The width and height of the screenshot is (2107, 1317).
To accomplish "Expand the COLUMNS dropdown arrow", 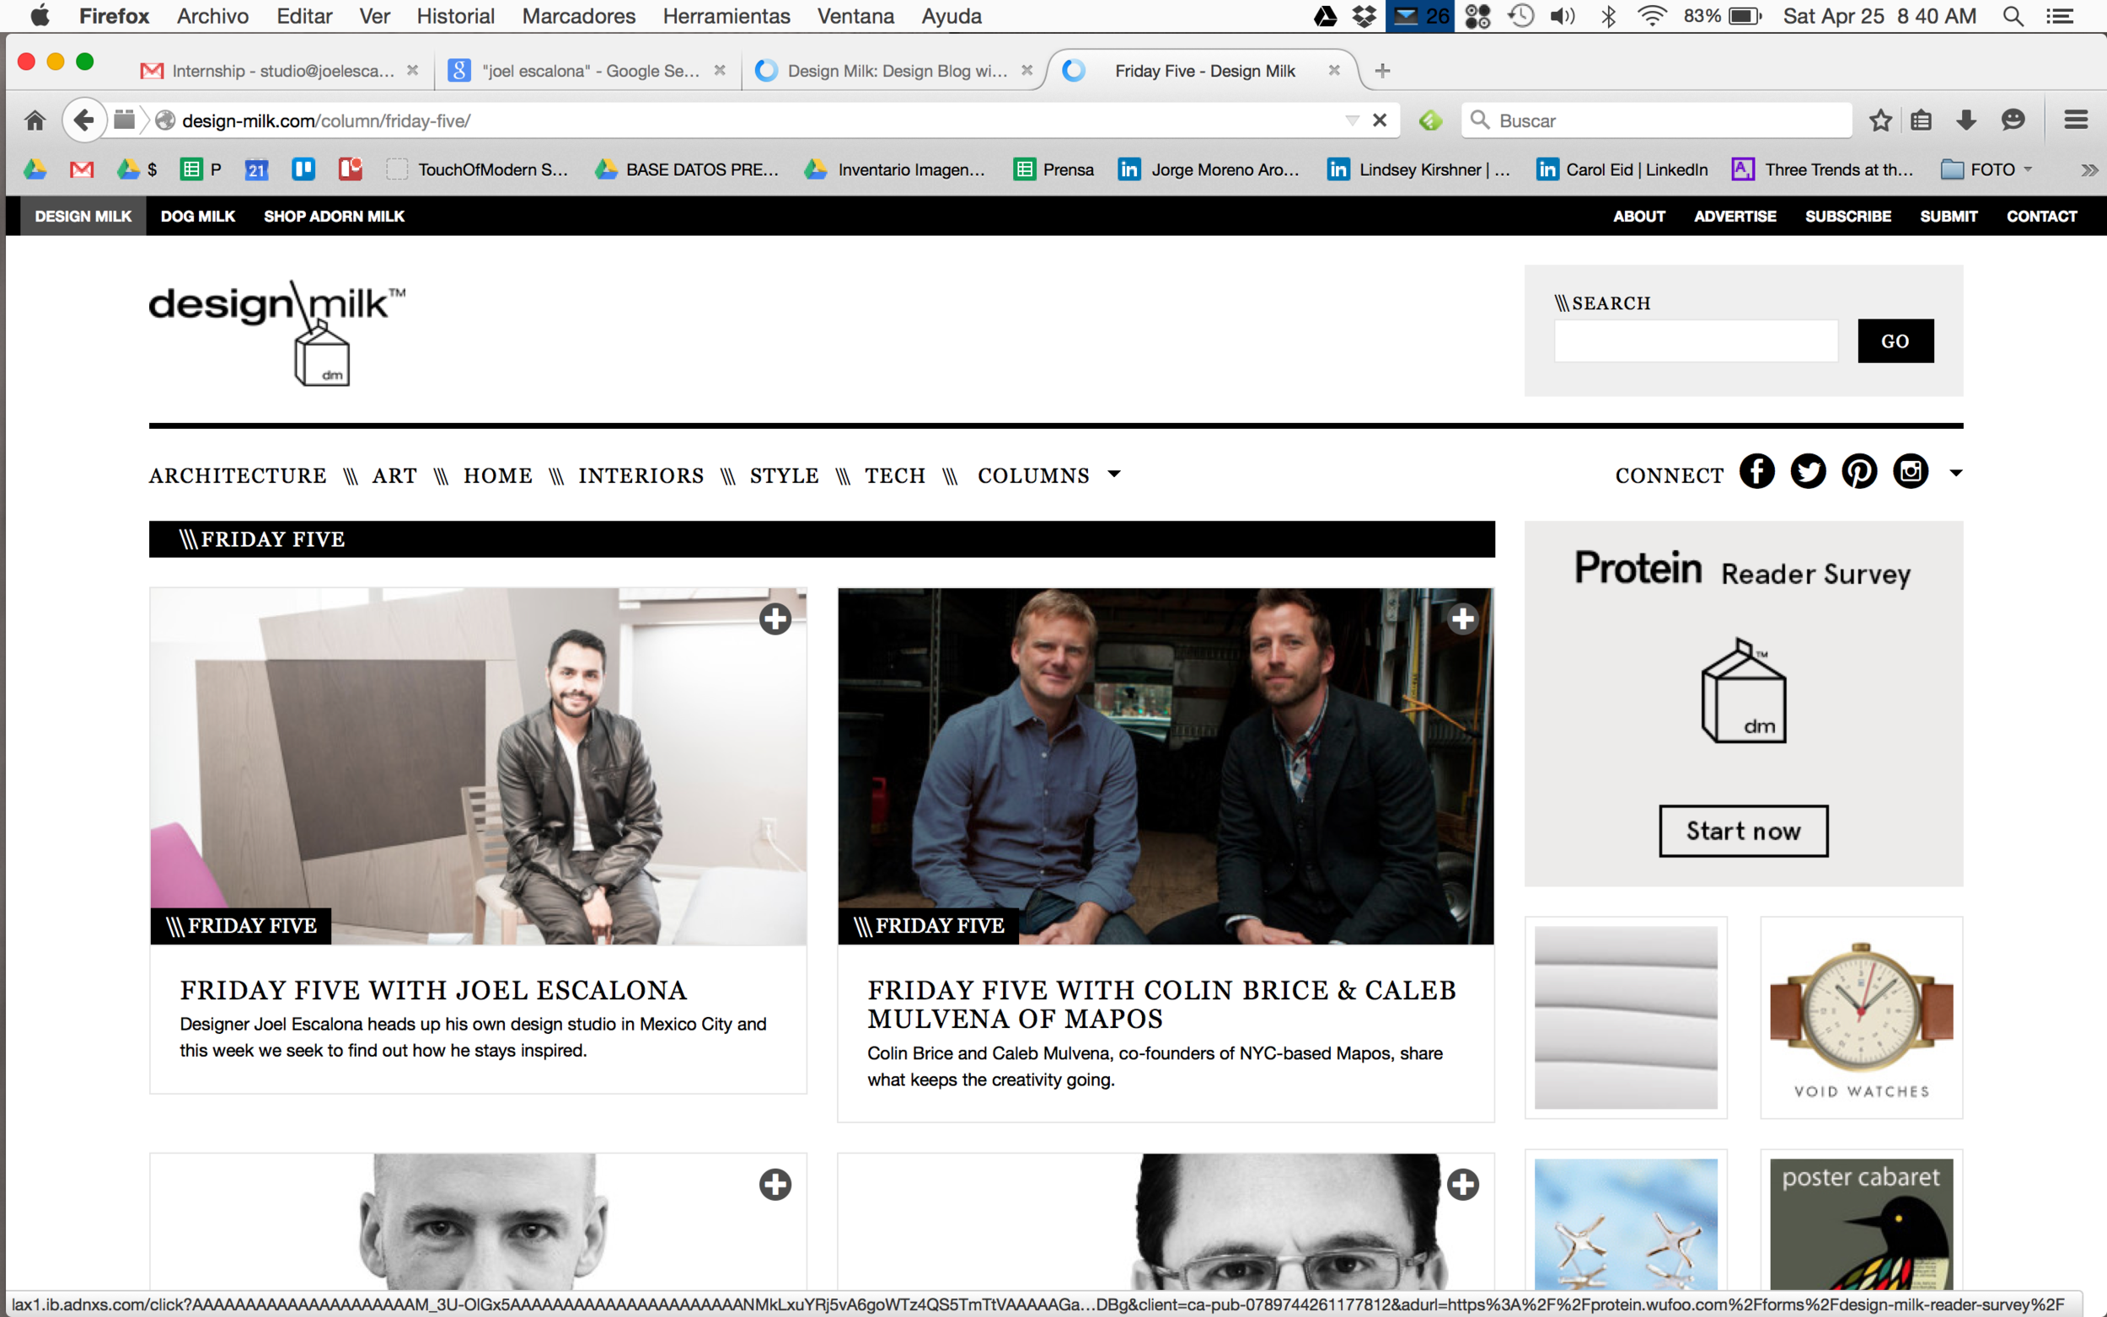I will coord(1113,474).
